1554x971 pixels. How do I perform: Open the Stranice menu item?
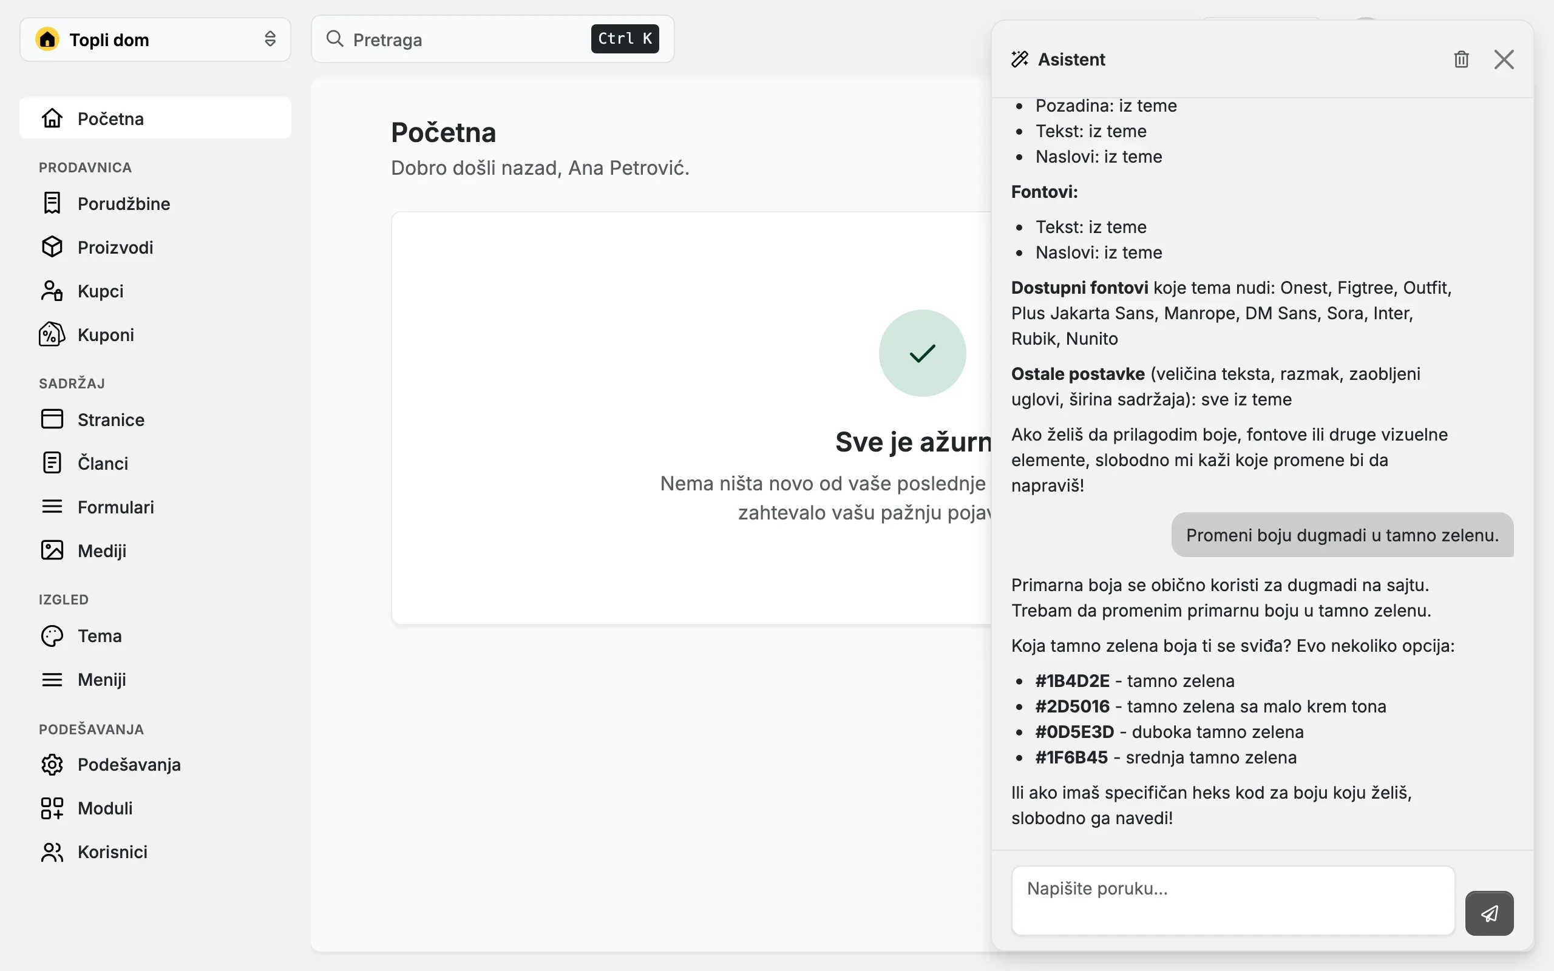pos(155,419)
